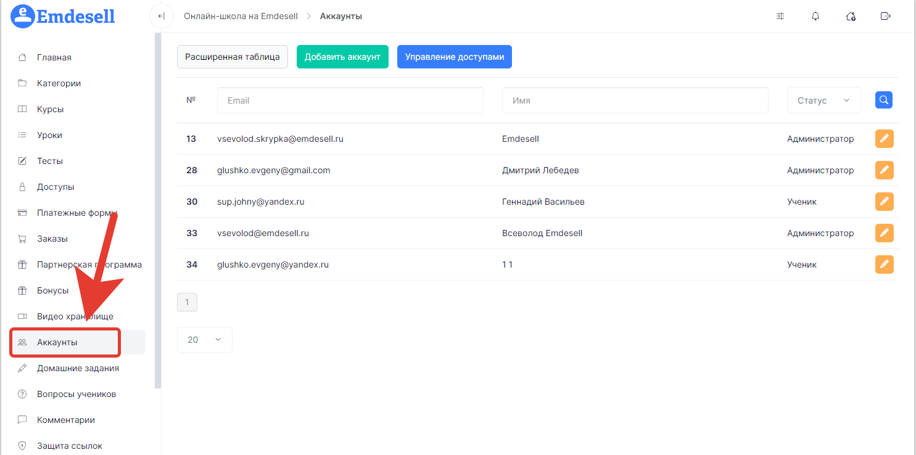916x455 pixels.
Task: Open the rows per page dropdown showing 20
Action: coord(204,340)
